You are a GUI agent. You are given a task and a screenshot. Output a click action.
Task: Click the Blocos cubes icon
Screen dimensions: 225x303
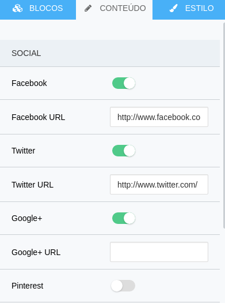coord(17,8)
